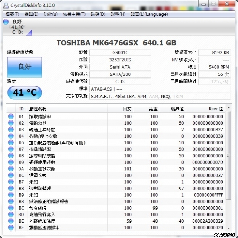
Task: Click status orb for BC 命令逾時
Action: coord(11,208)
